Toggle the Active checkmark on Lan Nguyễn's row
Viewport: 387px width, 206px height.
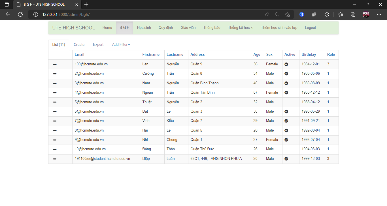tap(286, 64)
